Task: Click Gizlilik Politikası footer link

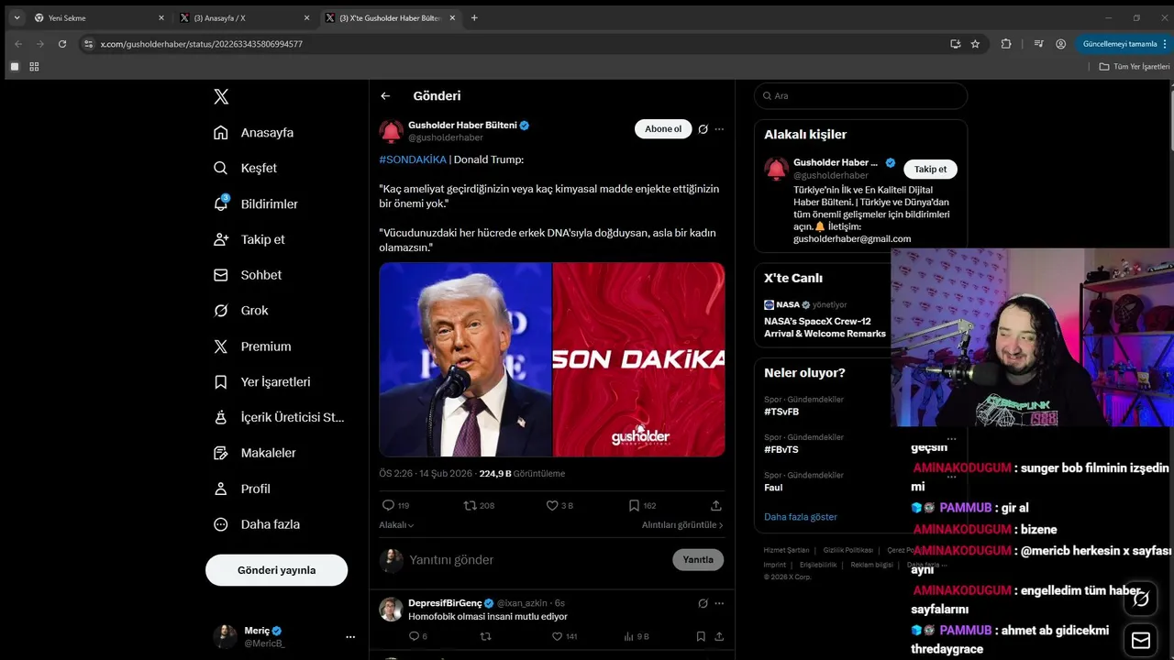Action: point(847,550)
